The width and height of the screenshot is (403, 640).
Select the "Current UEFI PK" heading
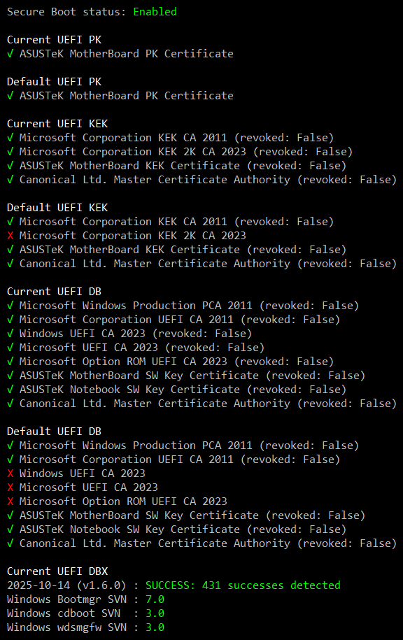point(55,40)
